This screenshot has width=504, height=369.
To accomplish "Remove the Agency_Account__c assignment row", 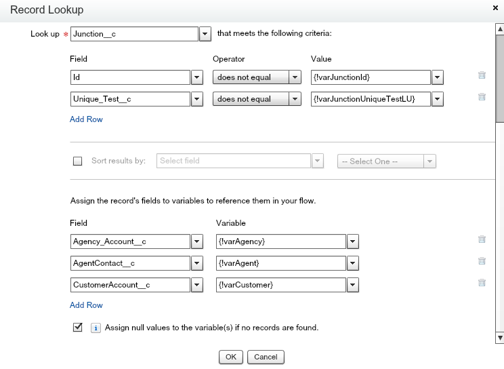I will coord(482,239).
